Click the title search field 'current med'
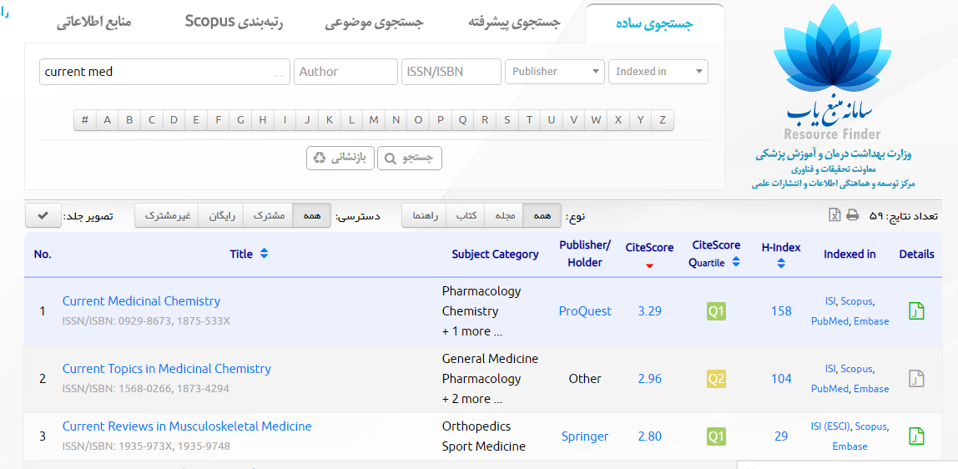This screenshot has width=958, height=469. point(164,72)
